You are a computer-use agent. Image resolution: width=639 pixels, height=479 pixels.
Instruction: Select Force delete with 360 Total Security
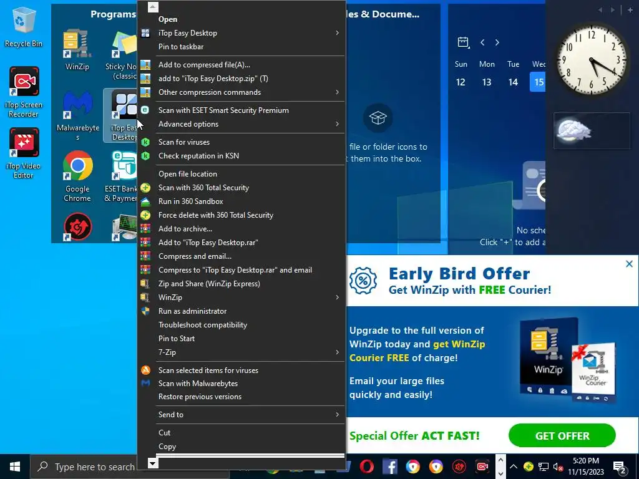coord(241,215)
